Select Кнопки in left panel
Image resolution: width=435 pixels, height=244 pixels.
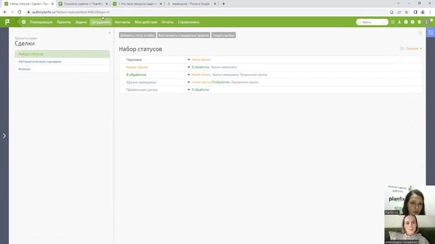62,69
